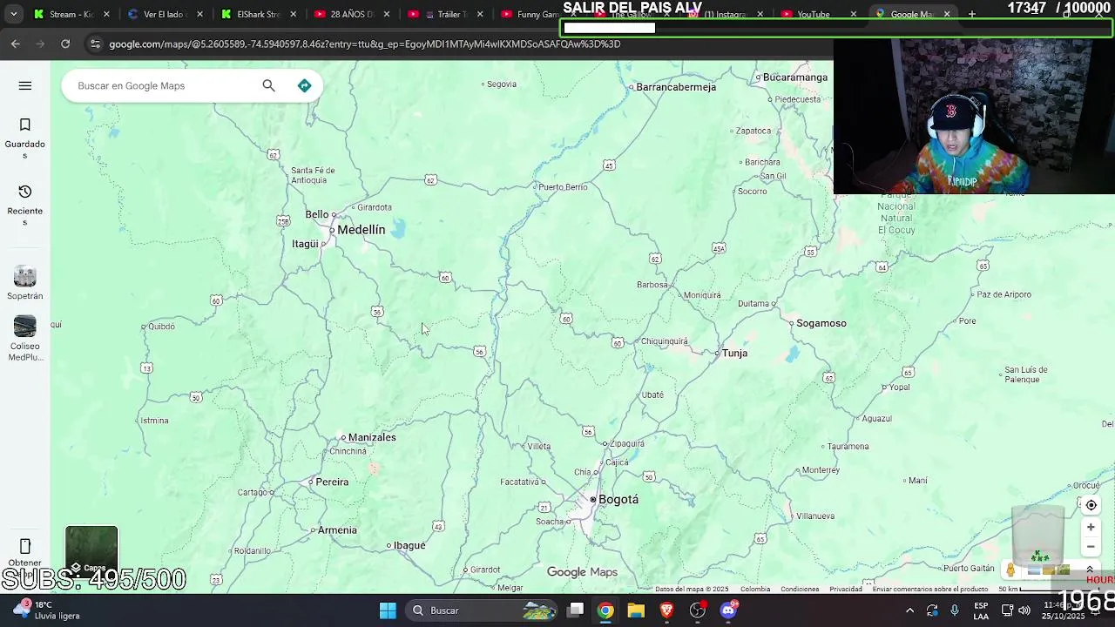Open the Windows Start menu
This screenshot has height=627, width=1115.
[x=388, y=610]
